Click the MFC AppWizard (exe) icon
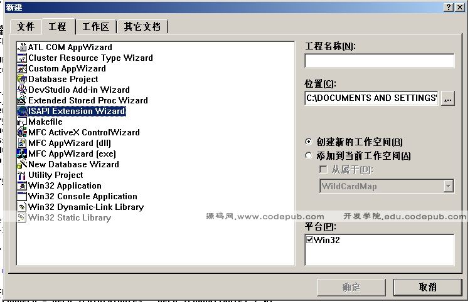Screen dimensions: 470x302 click(22, 154)
